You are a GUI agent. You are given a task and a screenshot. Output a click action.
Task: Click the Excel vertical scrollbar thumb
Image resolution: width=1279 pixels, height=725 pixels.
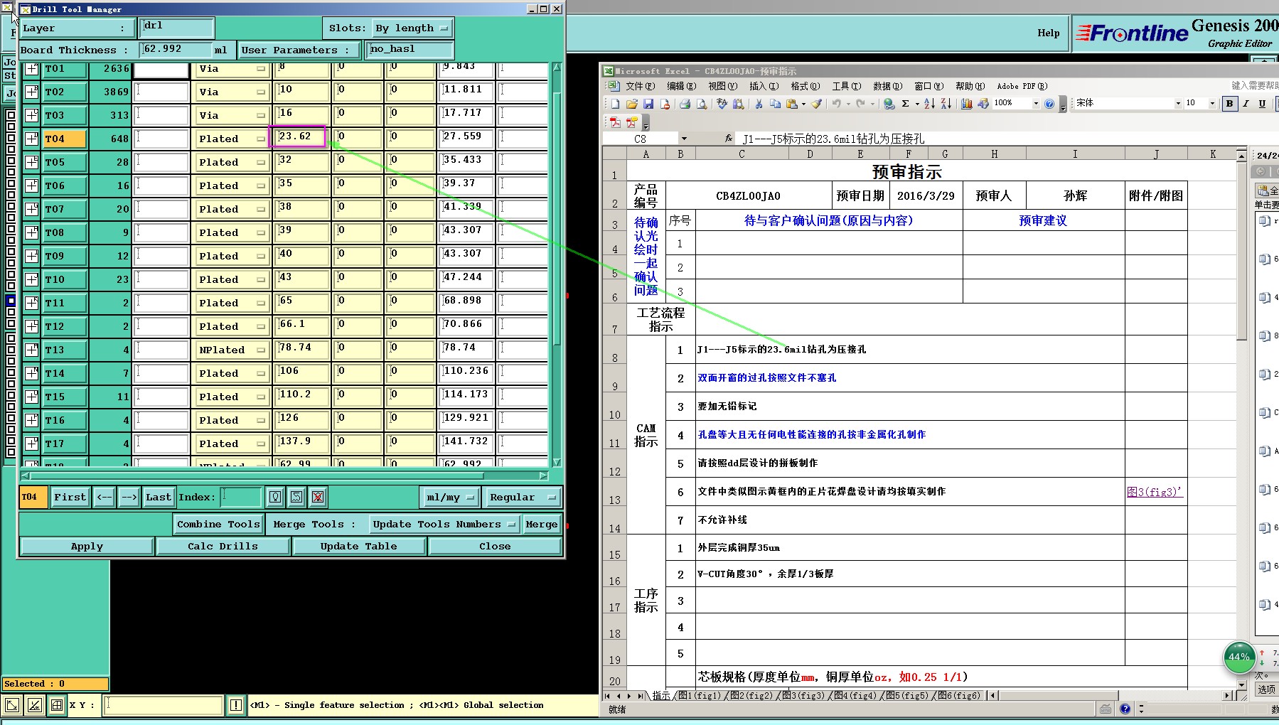click(1241, 251)
